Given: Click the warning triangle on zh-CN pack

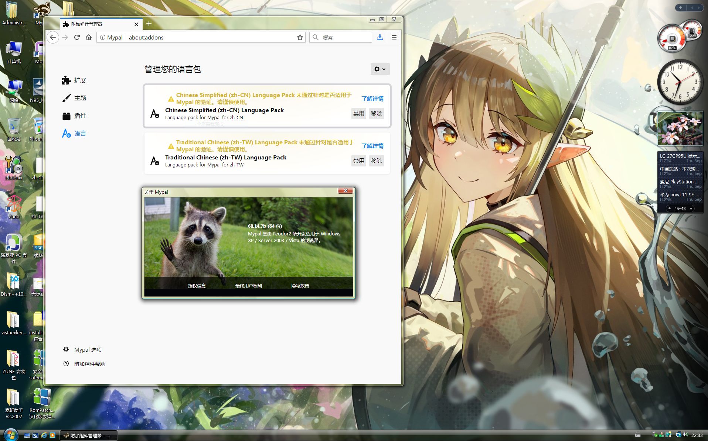Looking at the screenshot, I should 171,99.
